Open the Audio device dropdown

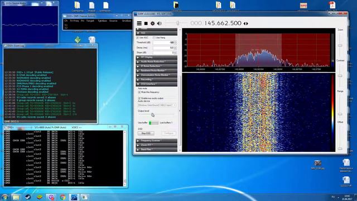tap(157, 105)
